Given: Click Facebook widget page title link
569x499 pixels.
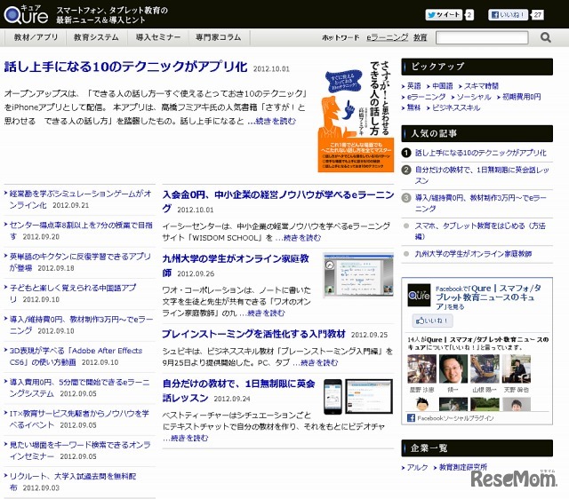Looking at the screenshot, I should [488, 297].
